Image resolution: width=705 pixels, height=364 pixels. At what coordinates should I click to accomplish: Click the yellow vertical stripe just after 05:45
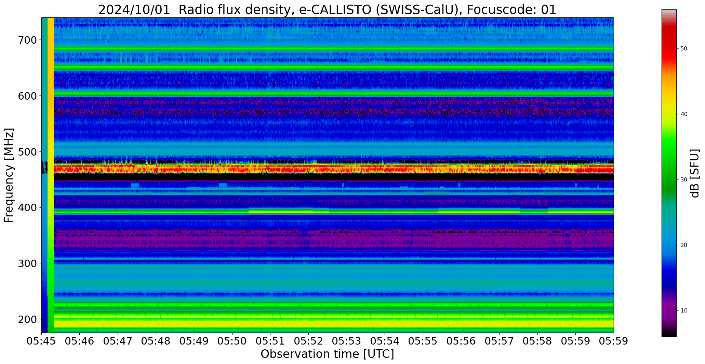pyautogui.click(x=51, y=175)
